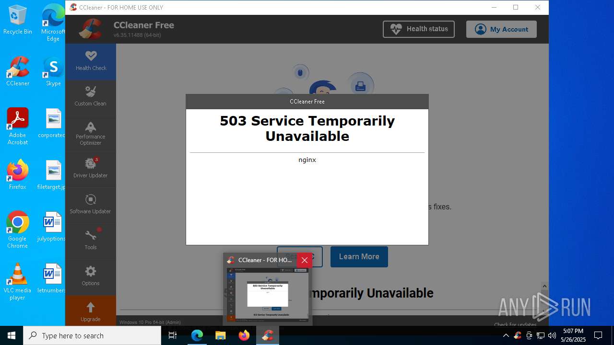This screenshot has width=614, height=345.
Task: Click the CCleaner logo in header
Action: pyautogui.click(x=91, y=29)
